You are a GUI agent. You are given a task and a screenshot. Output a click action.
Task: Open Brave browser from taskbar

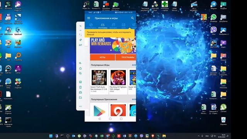tap(153, 136)
